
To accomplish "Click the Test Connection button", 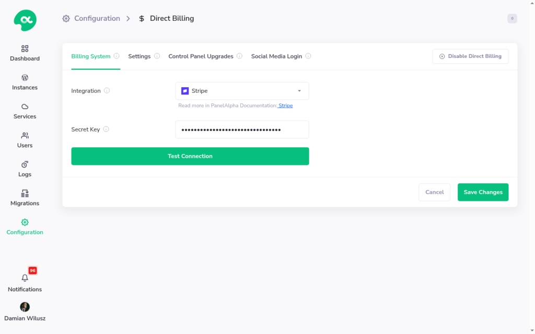I will point(190,156).
